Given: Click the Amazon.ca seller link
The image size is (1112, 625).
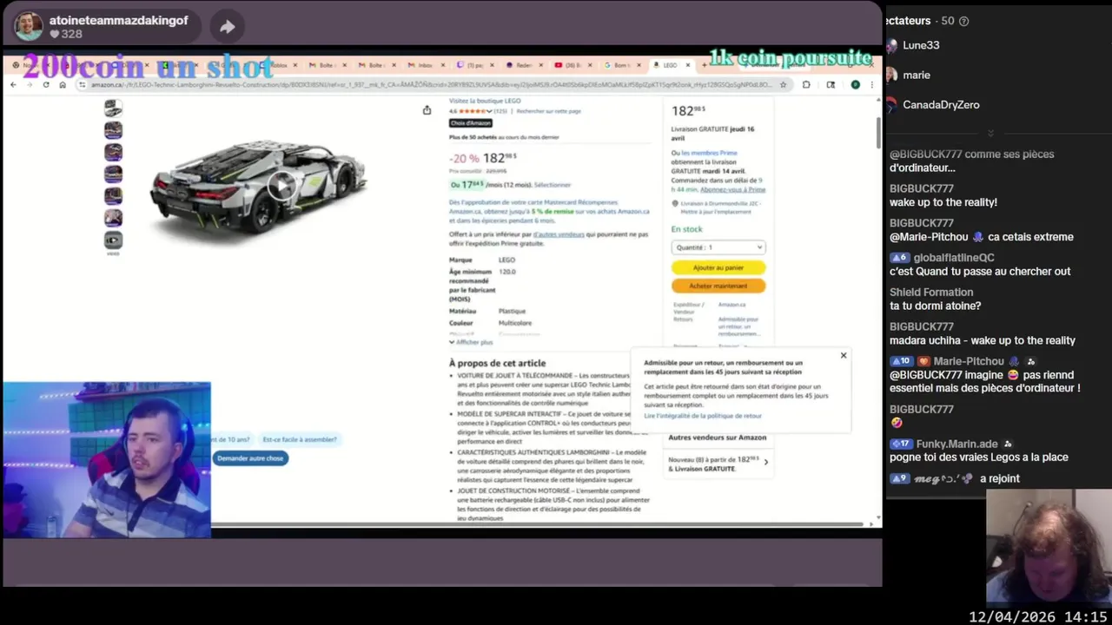Looking at the screenshot, I should pyautogui.click(x=731, y=305).
